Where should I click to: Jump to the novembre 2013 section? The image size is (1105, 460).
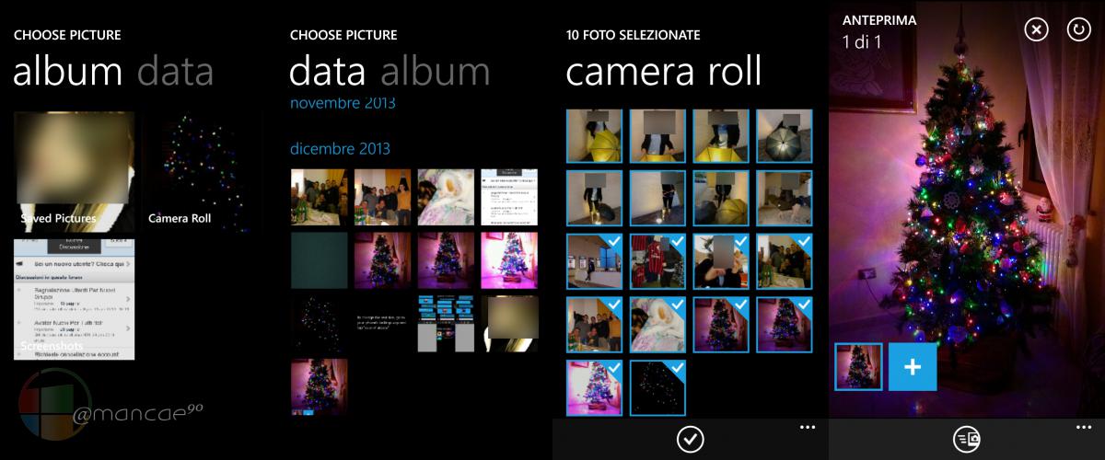(343, 103)
